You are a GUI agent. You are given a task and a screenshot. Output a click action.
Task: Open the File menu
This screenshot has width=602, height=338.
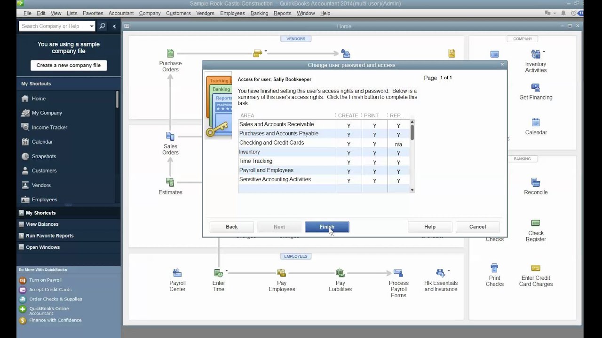point(27,13)
